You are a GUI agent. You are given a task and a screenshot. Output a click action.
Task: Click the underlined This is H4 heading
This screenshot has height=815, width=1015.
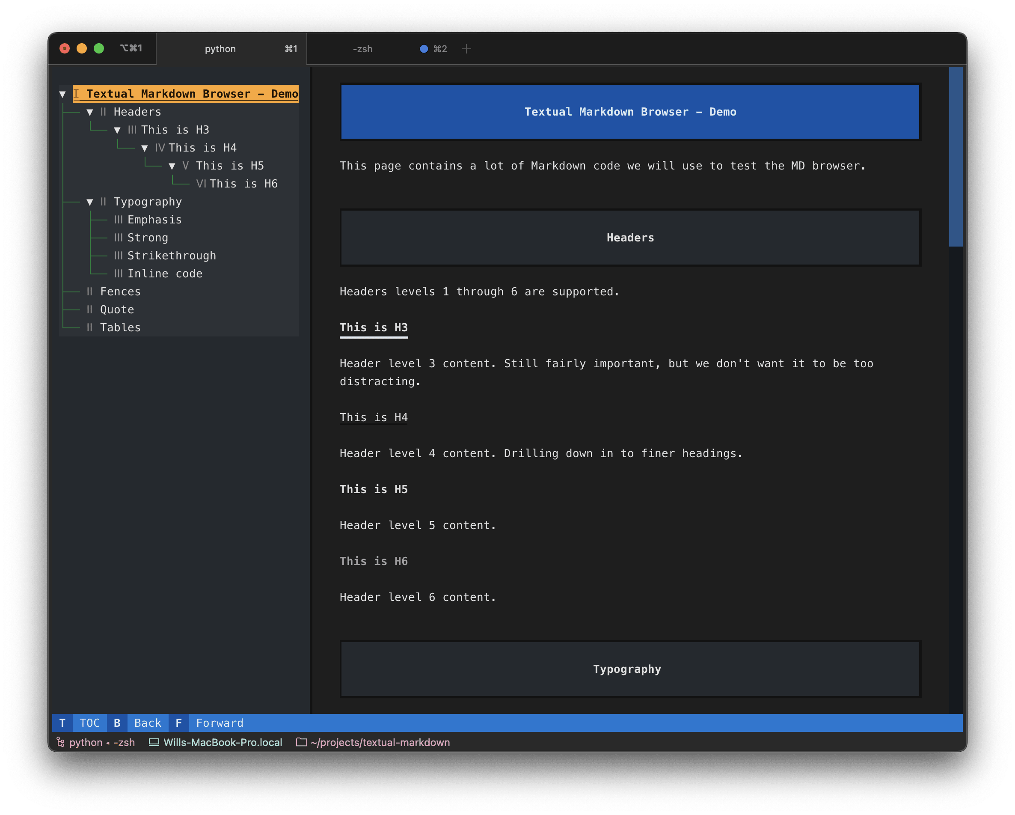374,418
